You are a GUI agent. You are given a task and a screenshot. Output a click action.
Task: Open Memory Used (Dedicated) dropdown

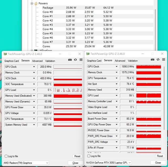pyautogui.click(x=34, y=96)
